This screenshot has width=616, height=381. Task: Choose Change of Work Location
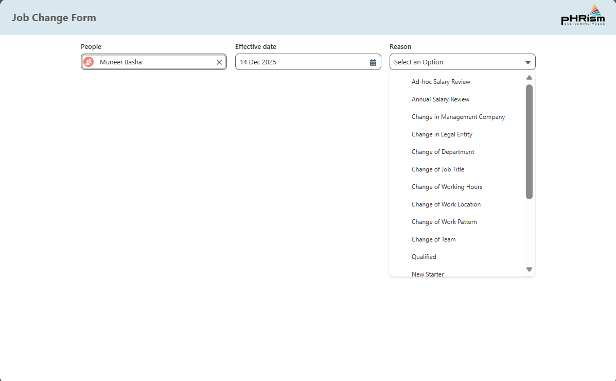point(446,204)
